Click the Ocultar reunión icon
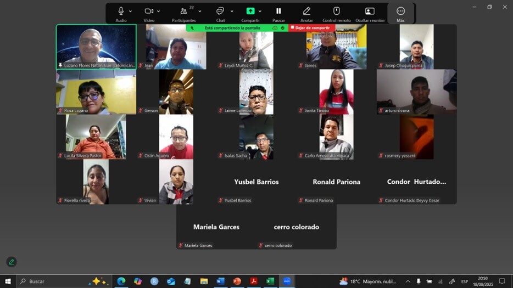 coord(370,11)
